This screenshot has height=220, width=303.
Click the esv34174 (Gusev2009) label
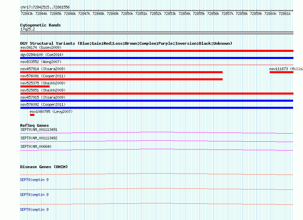[x=41, y=47]
